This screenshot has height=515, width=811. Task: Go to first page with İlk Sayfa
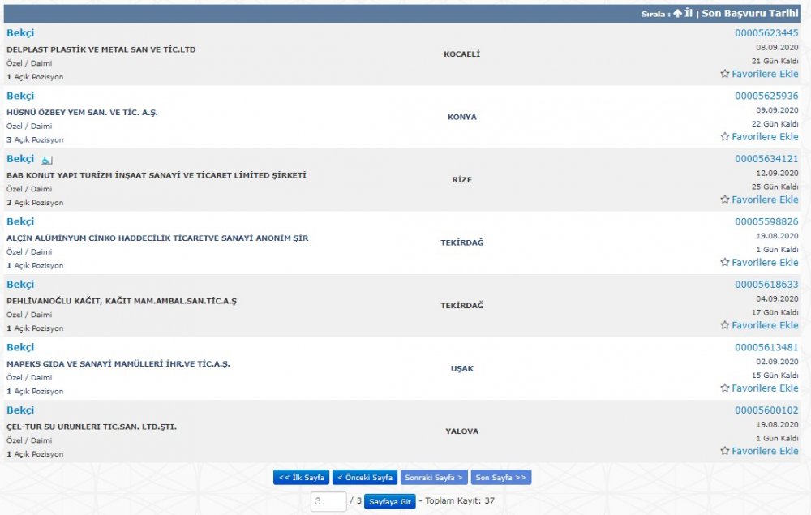coord(301,478)
